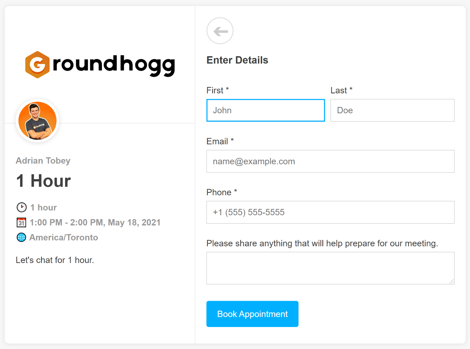Focus the First name input field
470x349 pixels.
pos(266,110)
